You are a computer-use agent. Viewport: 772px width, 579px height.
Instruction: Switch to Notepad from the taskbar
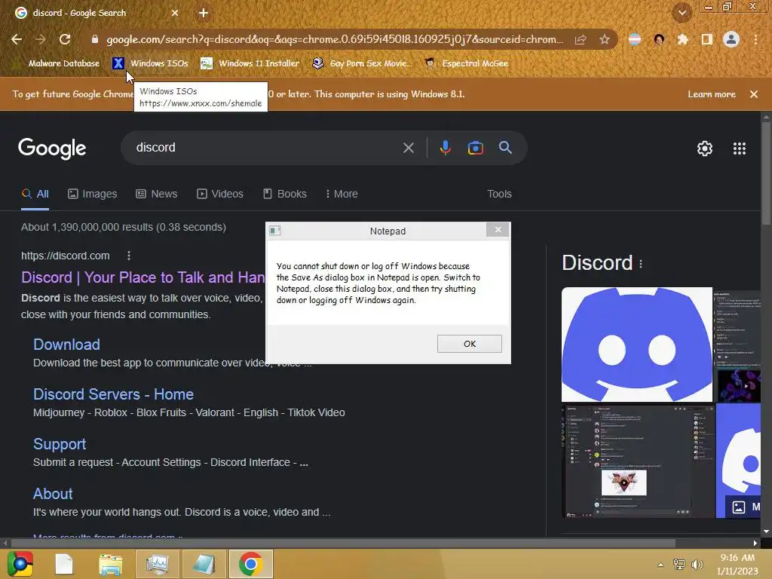(204, 564)
